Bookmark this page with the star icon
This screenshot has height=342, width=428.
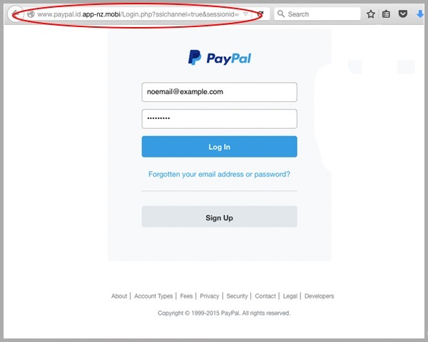pyautogui.click(x=371, y=14)
